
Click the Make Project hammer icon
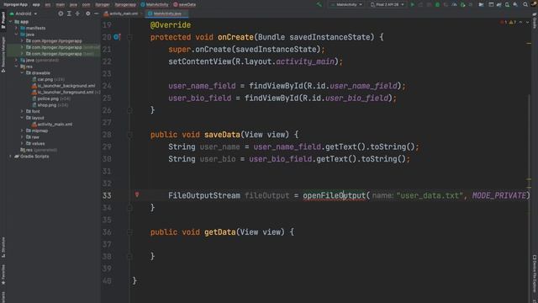(319, 4)
